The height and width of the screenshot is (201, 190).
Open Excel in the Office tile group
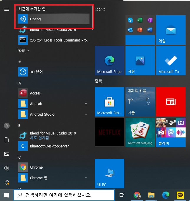click(140, 20)
